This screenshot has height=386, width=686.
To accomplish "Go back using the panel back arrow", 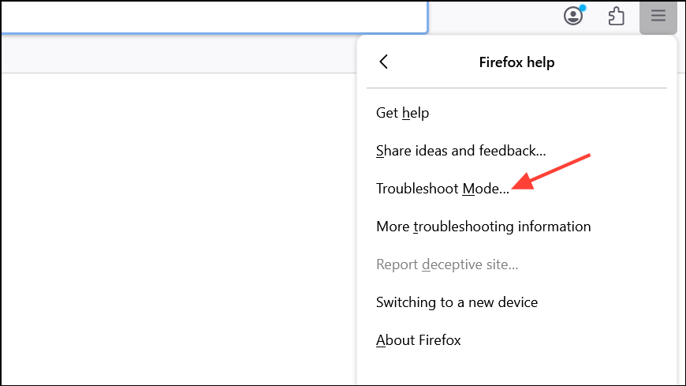I will coord(384,62).
